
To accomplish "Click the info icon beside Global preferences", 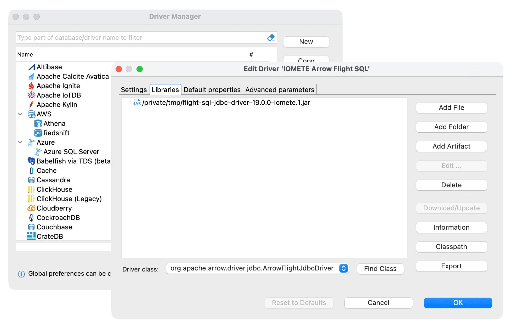I will pyautogui.click(x=21, y=274).
